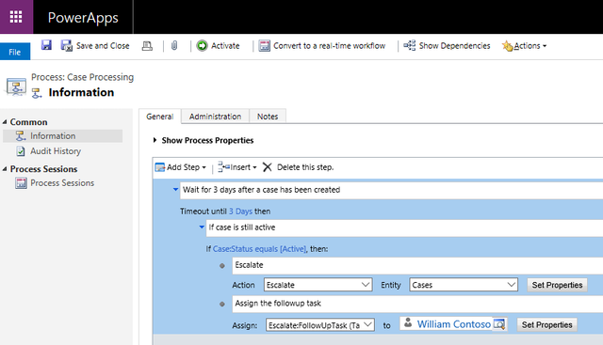This screenshot has width=603, height=345.
Task: Expand Show Process Properties
Action: tap(155, 140)
